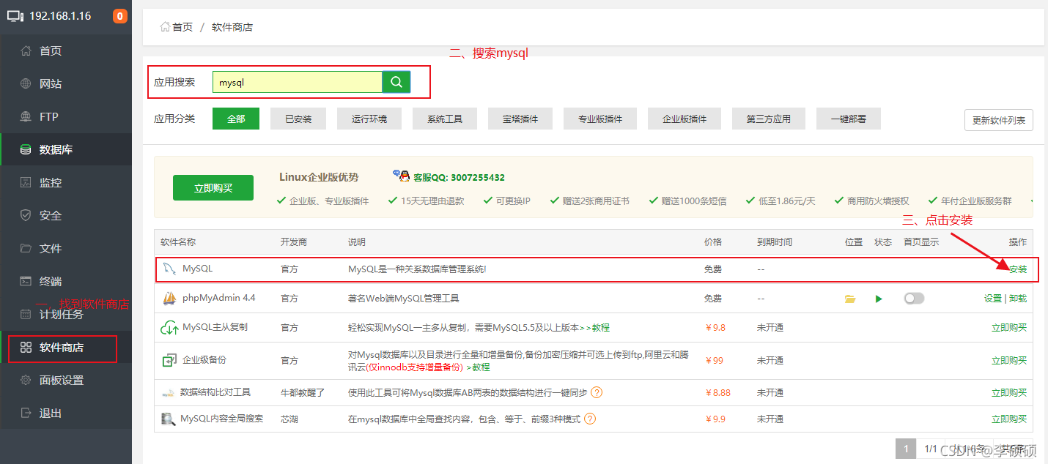Open the 首页 sidebar home icon
1048x464 pixels.
[x=26, y=51]
